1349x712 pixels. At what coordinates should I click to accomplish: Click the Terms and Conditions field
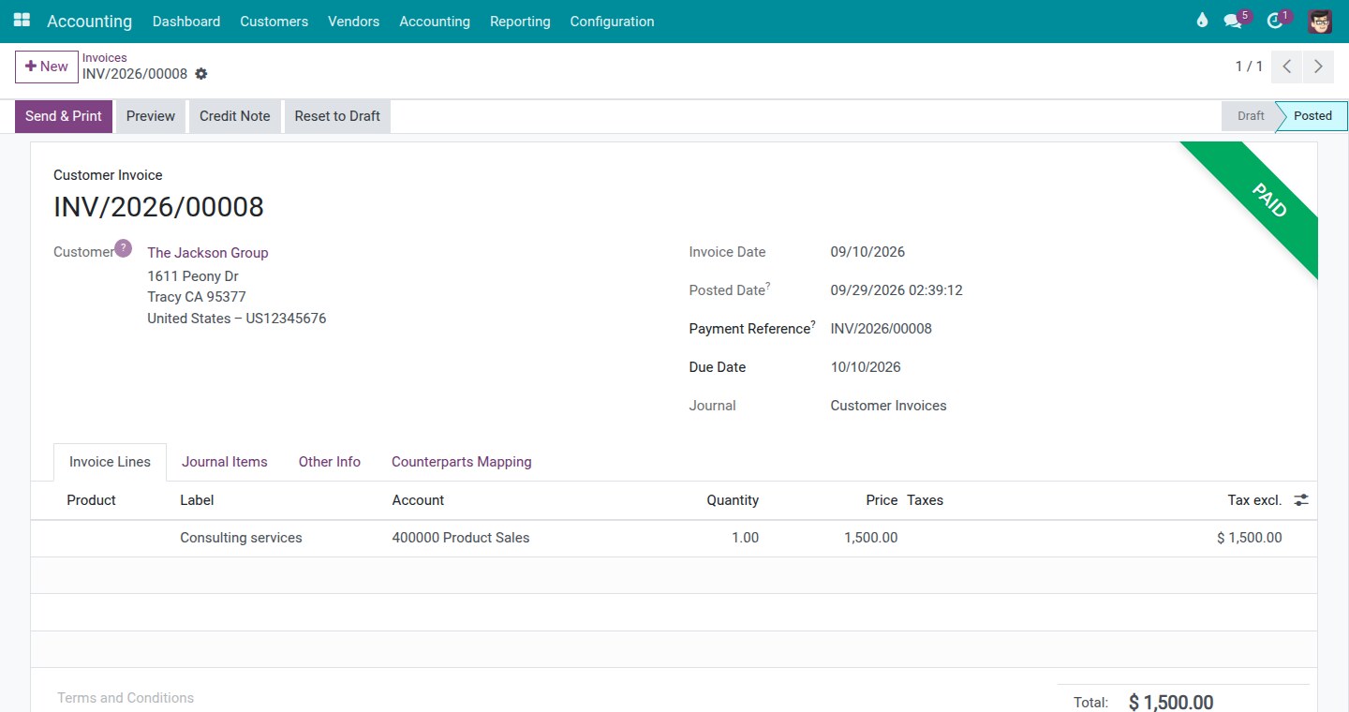[126, 698]
